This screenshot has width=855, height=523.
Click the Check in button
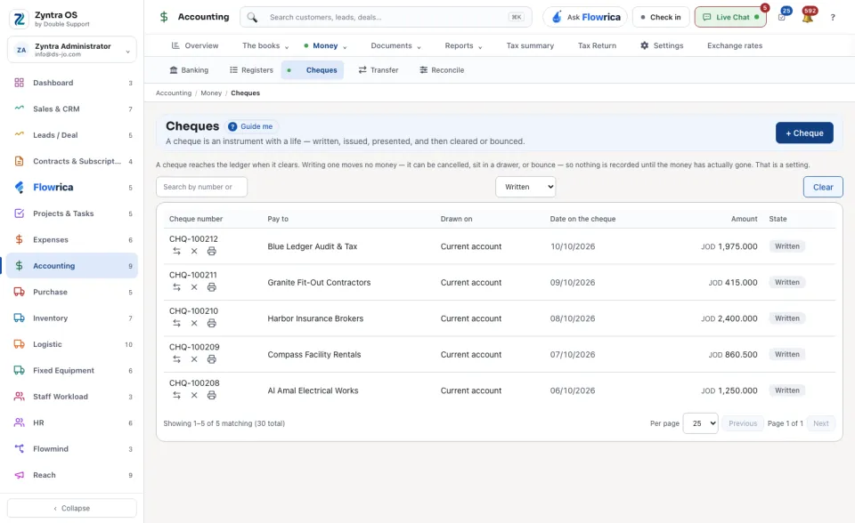pyautogui.click(x=661, y=17)
